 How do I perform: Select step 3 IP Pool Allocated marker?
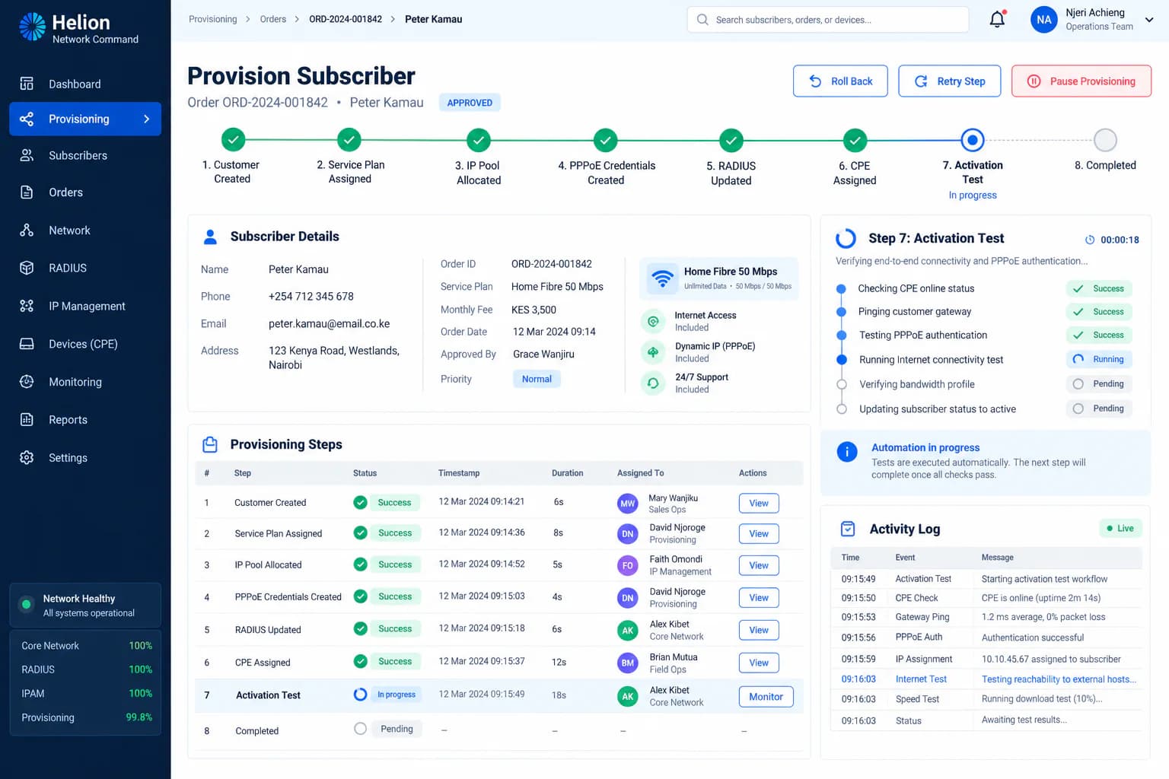[479, 140]
